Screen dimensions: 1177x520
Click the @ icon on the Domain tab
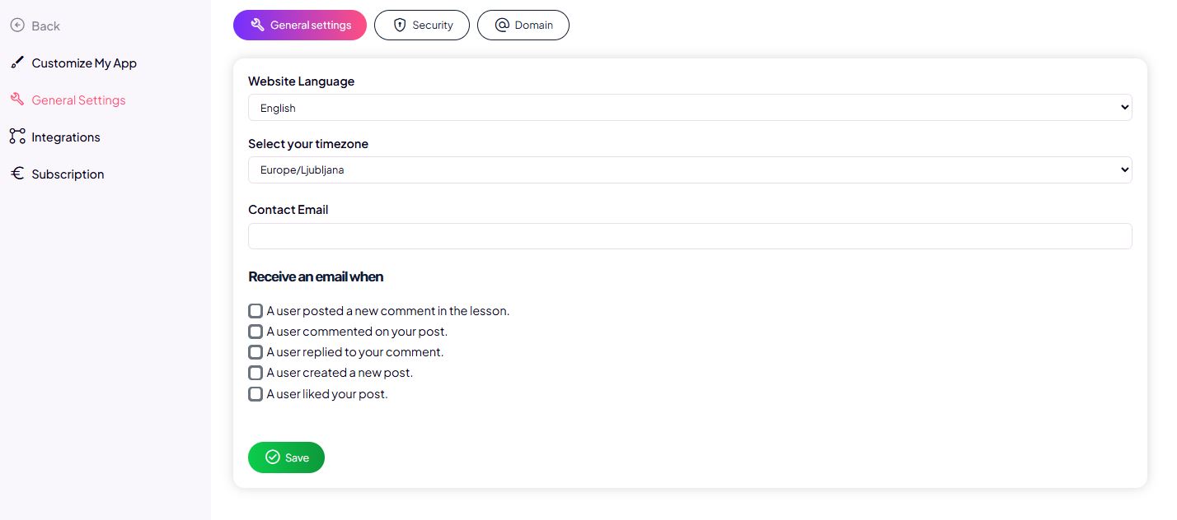pyautogui.click(x=502, y=26)
